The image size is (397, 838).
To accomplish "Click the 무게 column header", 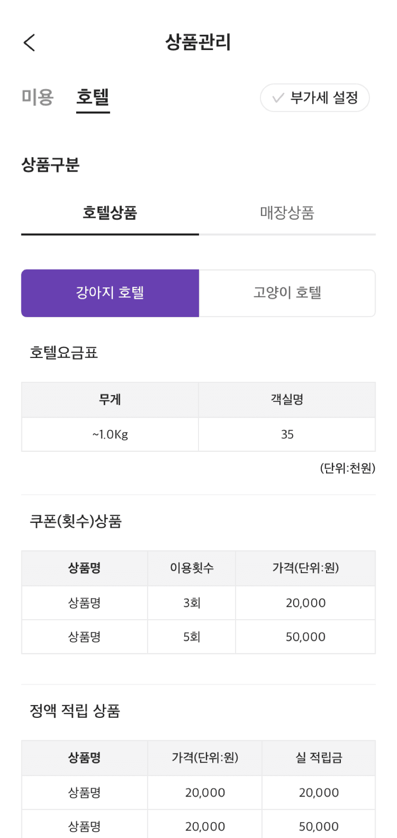I will tap(110, 399).
